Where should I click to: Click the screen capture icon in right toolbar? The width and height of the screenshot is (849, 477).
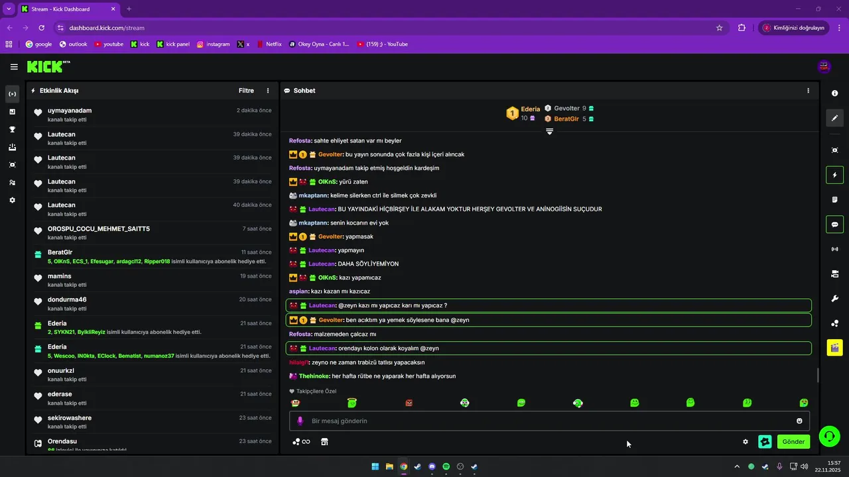[x=834, y=150]
